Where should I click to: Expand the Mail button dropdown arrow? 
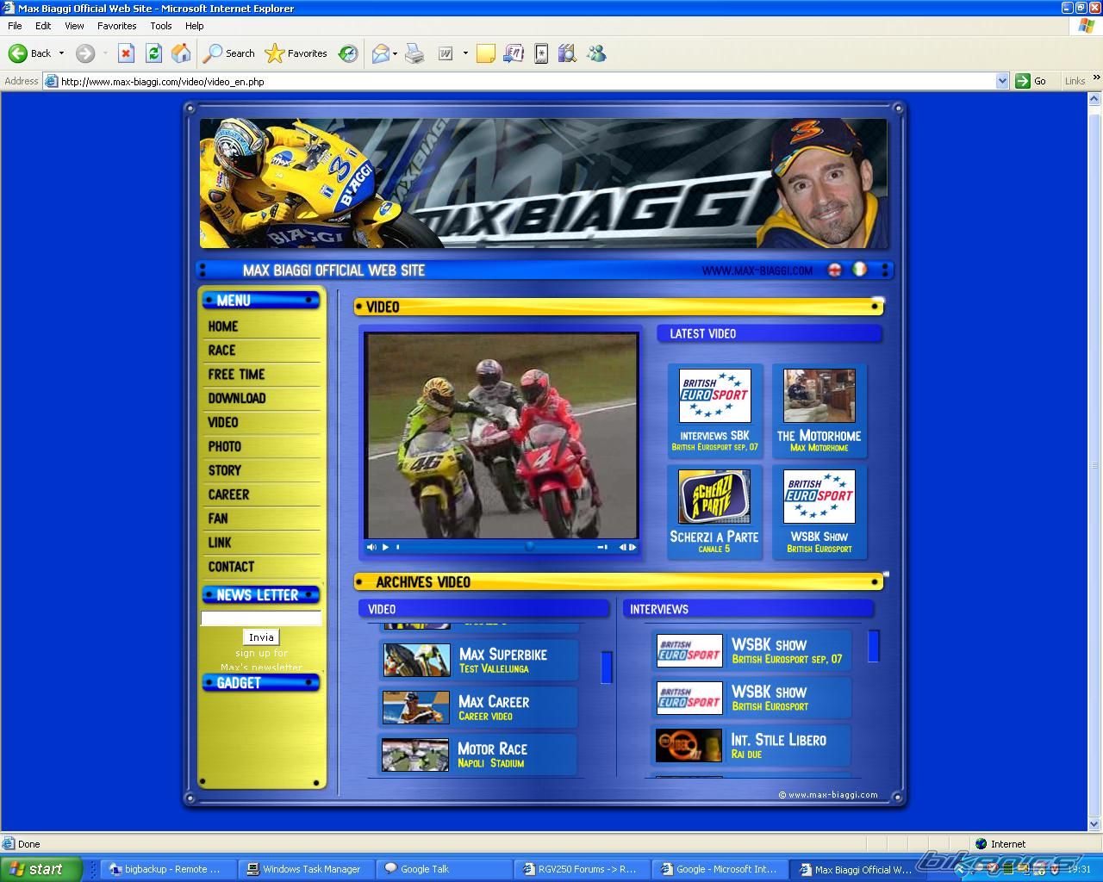395,53
